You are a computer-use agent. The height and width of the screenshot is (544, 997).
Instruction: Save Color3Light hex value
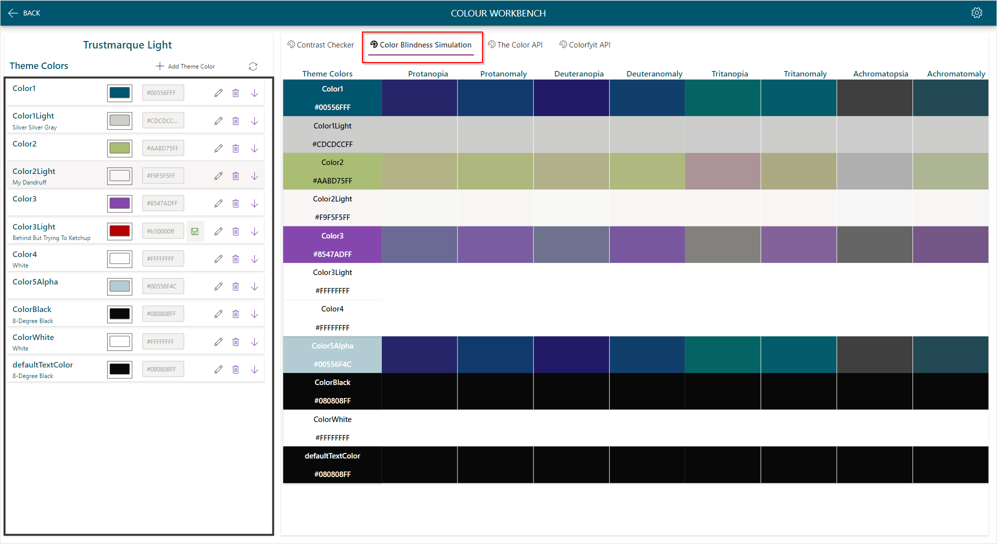pos(195,231)
